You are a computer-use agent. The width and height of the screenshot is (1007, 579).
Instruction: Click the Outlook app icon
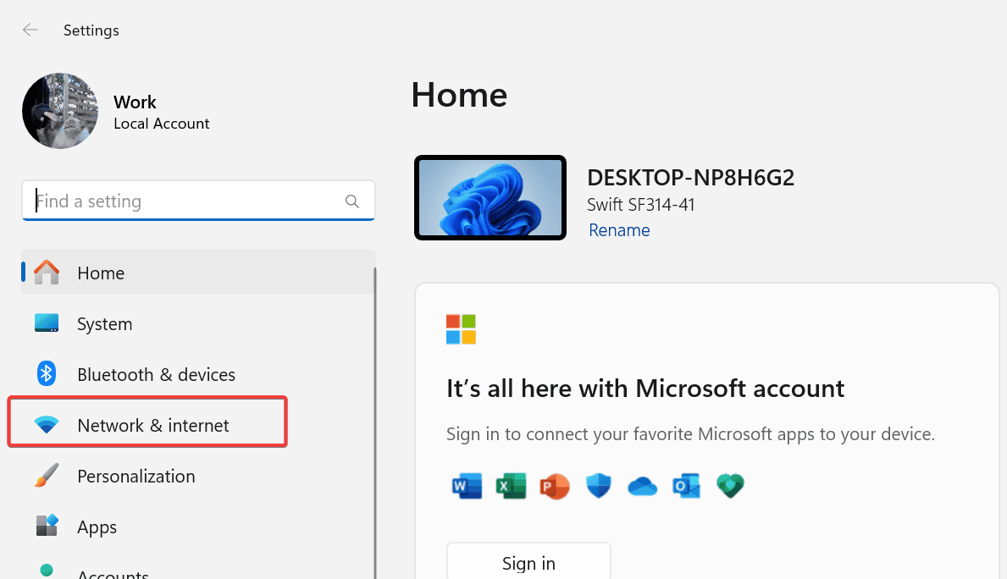pos(686,487)
